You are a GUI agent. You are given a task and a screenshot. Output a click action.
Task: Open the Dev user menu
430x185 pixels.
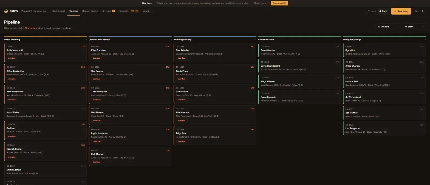click(x=419, y=11)
